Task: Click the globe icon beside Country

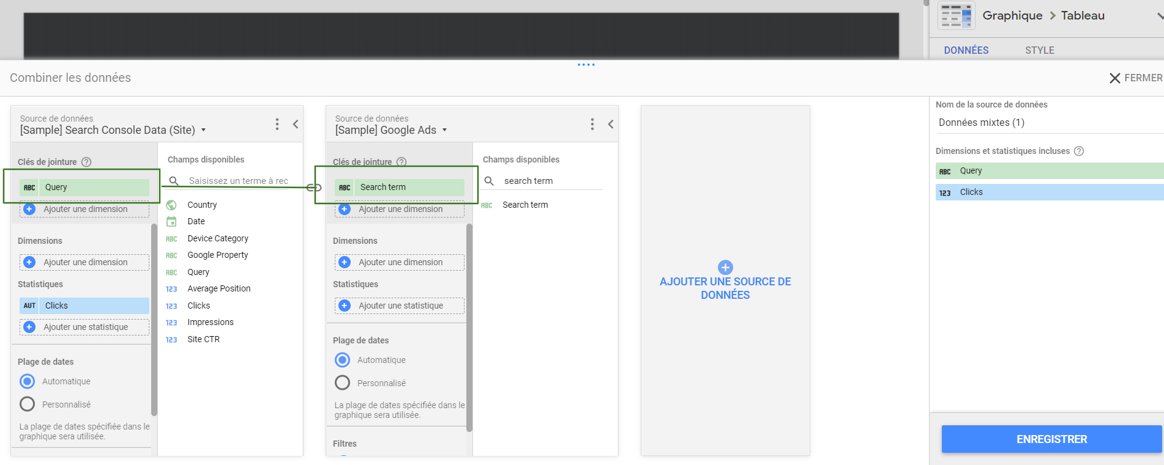Action: [171, 205]
